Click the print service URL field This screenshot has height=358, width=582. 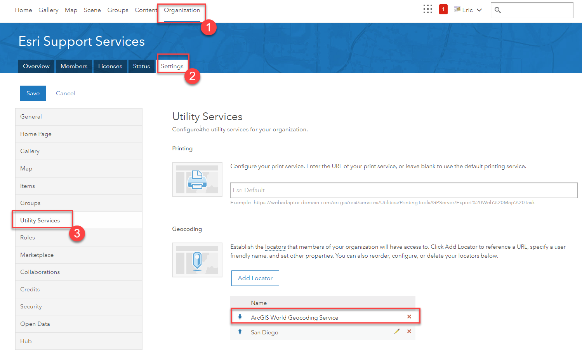(404, 190)
